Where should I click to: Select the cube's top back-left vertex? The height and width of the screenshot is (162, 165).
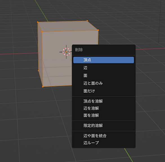pyautogui.click(x=38, y=22)
